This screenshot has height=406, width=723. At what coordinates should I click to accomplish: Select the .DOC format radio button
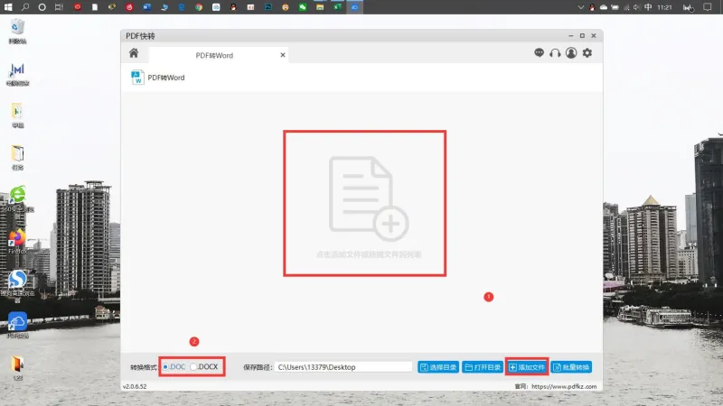[x=165, y=367]
